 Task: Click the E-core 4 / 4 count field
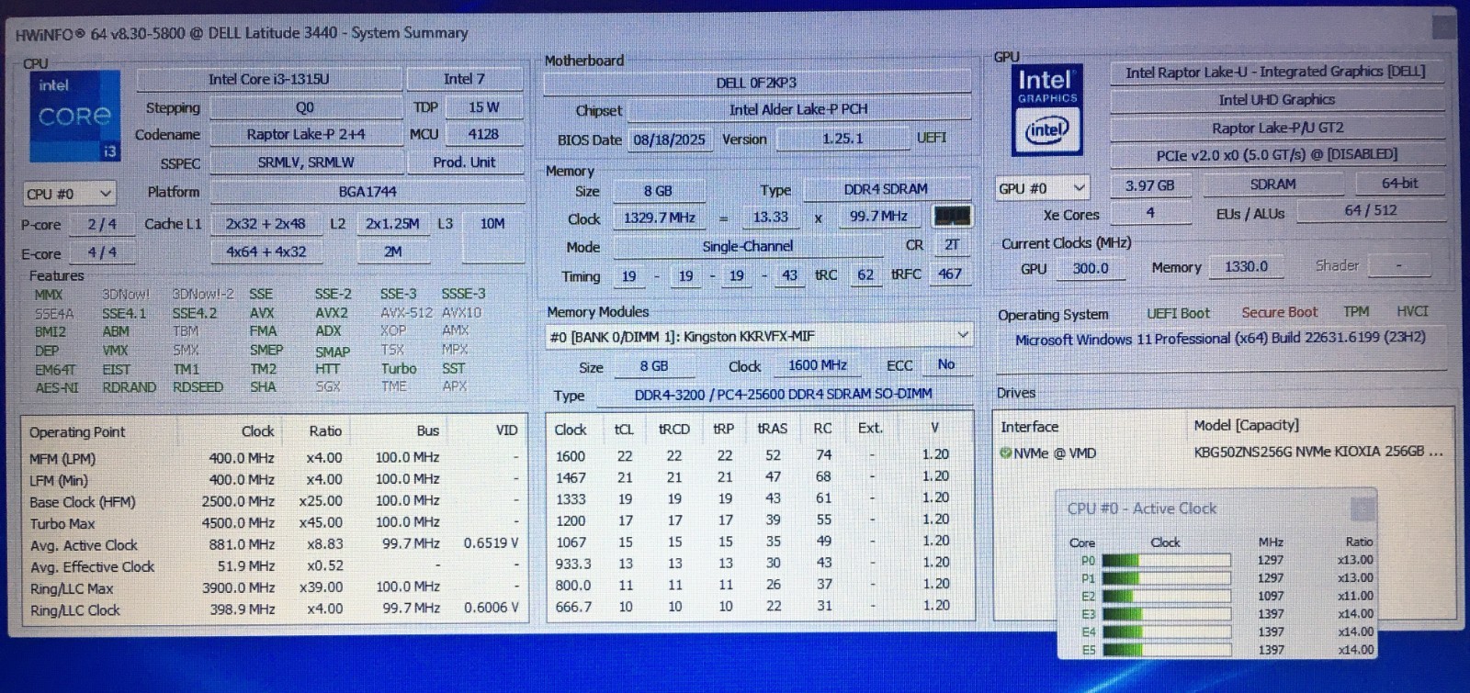(102, 252)
